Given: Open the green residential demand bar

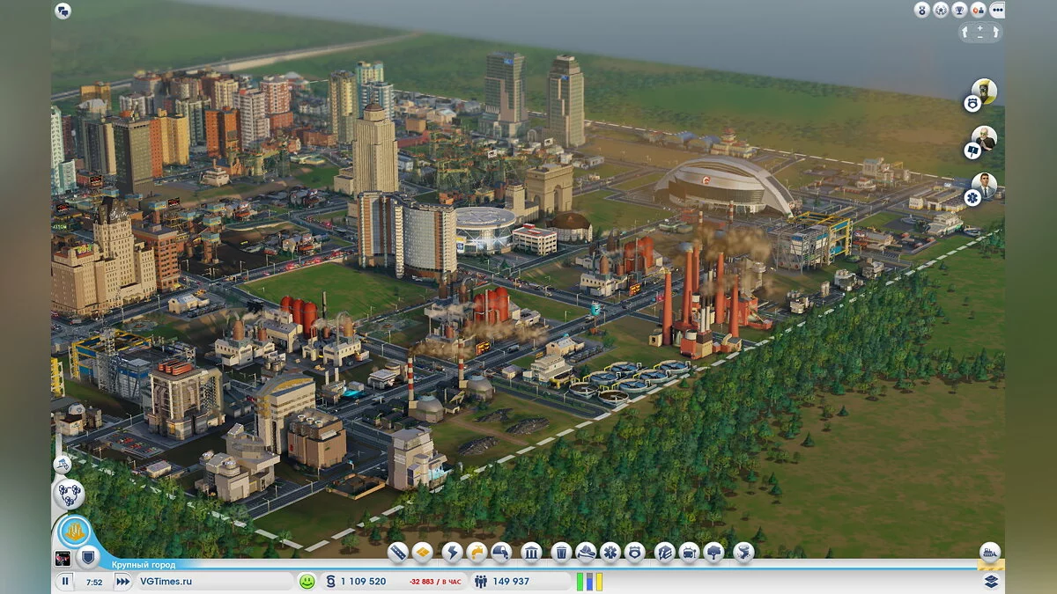Looking at the screenshot, I should click(x=580, y=582).
